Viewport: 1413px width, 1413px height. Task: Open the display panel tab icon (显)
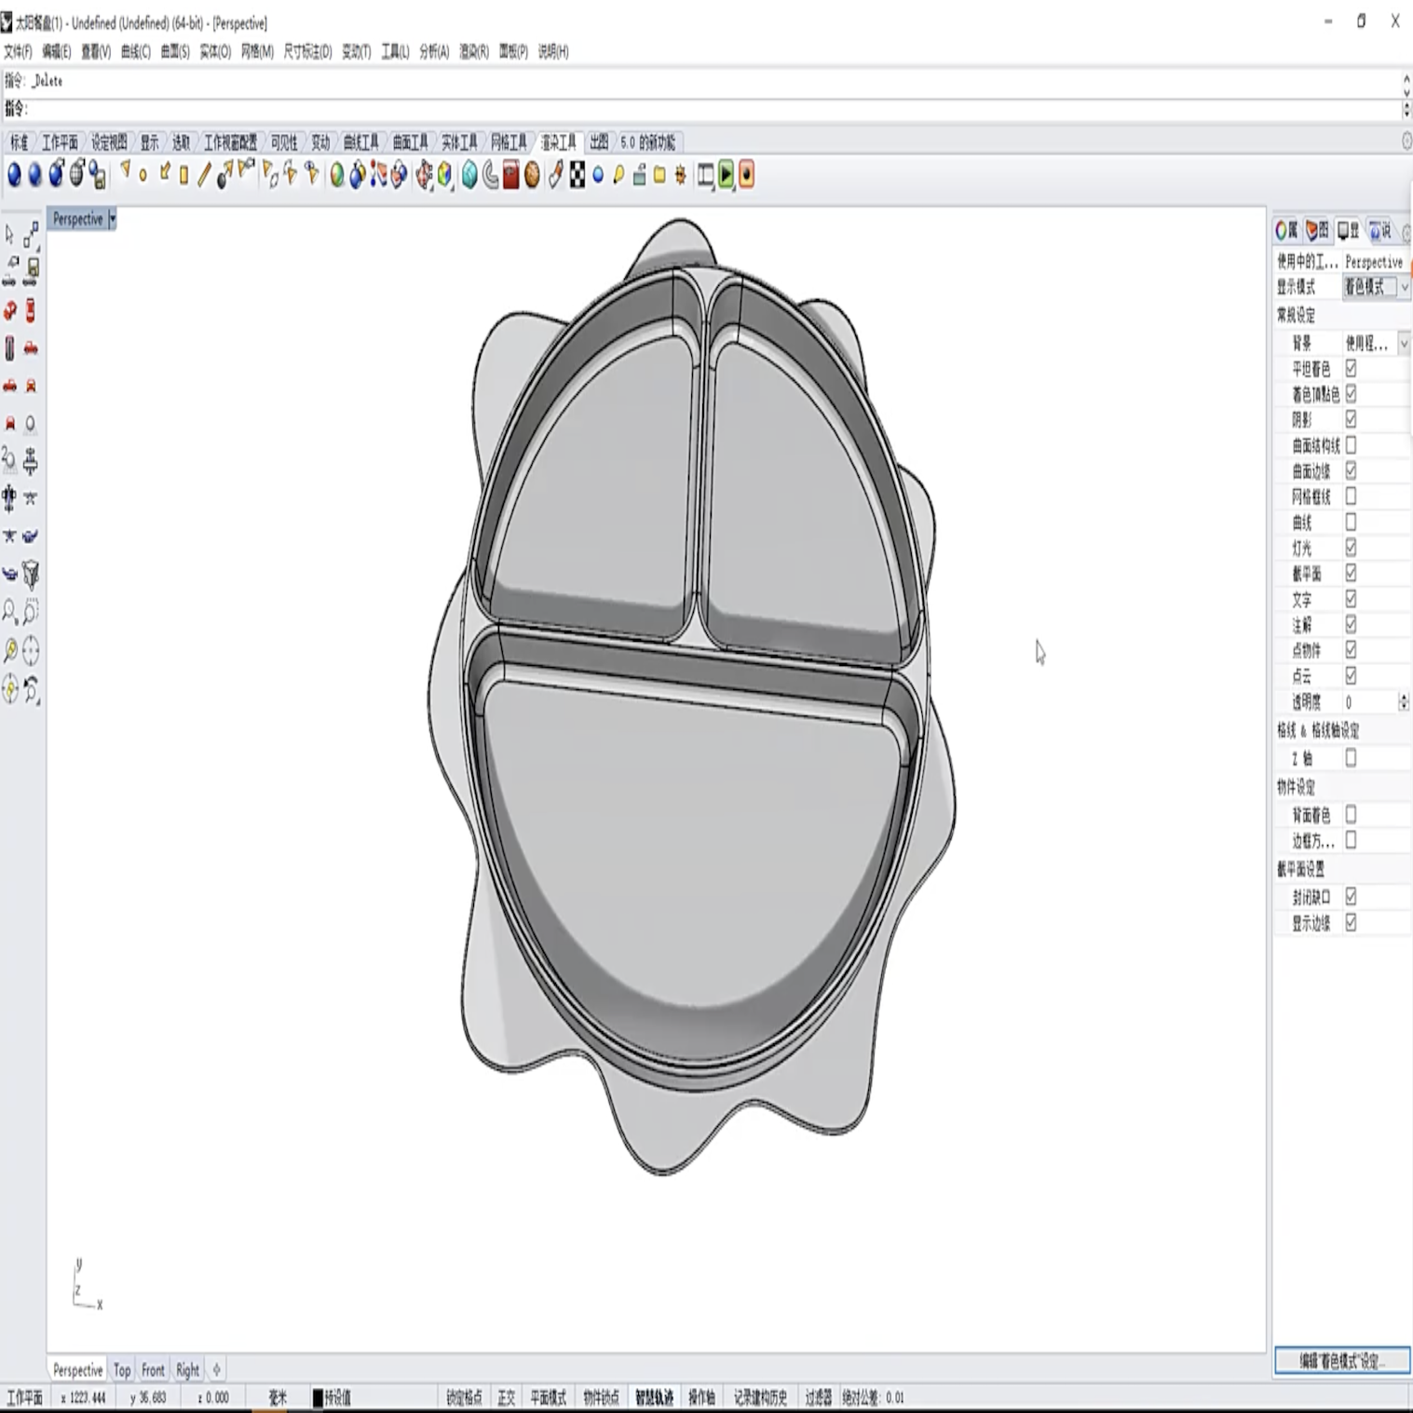tap(1348, 230)
